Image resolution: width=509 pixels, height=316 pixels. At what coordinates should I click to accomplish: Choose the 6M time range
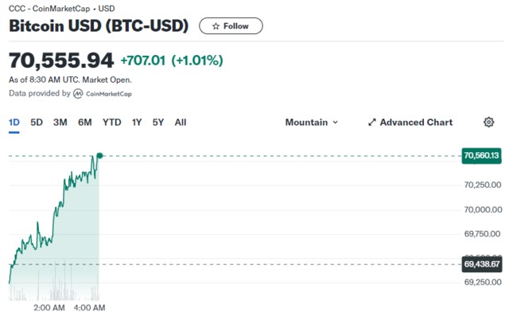85,123
